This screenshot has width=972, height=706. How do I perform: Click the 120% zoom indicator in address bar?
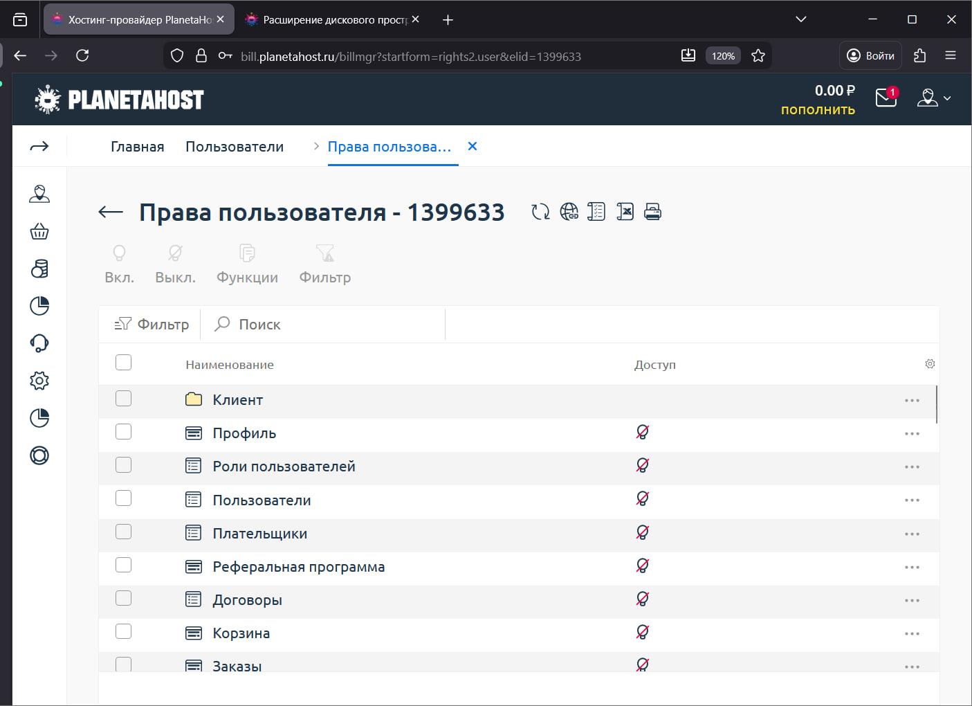pyautogui.click(x=722, y=55)
